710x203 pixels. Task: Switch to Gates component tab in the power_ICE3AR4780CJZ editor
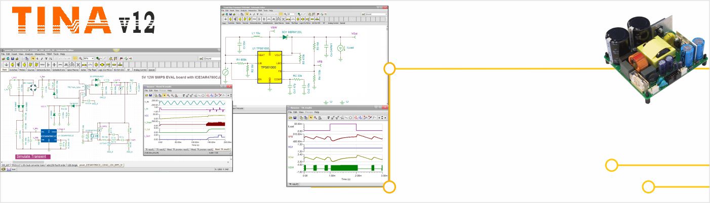[84, 70]
